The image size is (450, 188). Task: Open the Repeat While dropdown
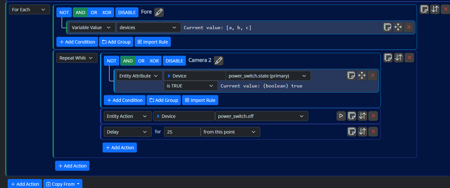(x=77, y=58)
